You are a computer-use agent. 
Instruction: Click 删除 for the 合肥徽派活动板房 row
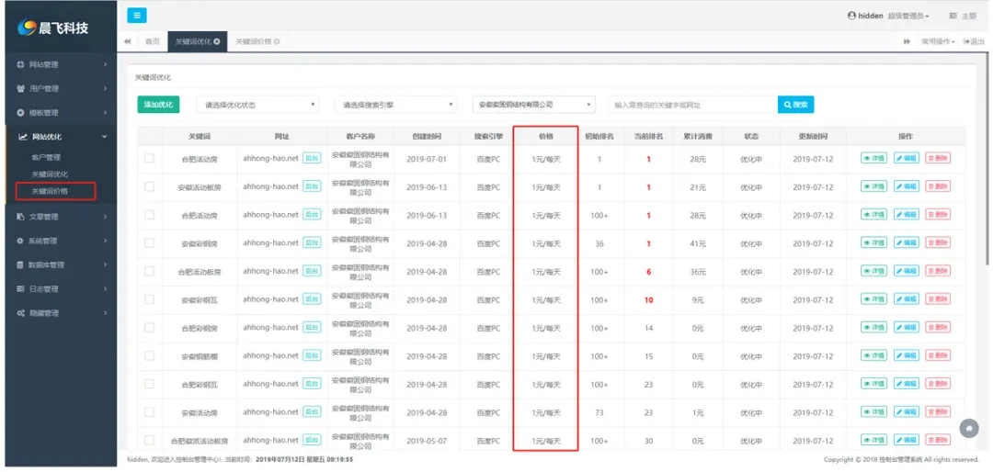click(937, 440)
